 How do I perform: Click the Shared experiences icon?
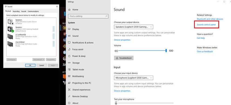[x=69, y=90]
